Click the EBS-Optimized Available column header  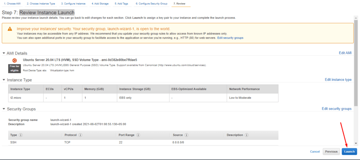coord(198,89)
